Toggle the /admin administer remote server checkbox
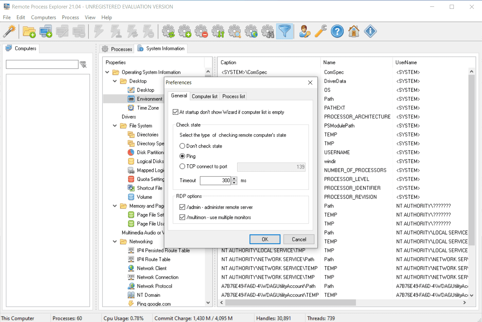The width and height of the screenshot is (482, 322). click(x=182, y=207)
